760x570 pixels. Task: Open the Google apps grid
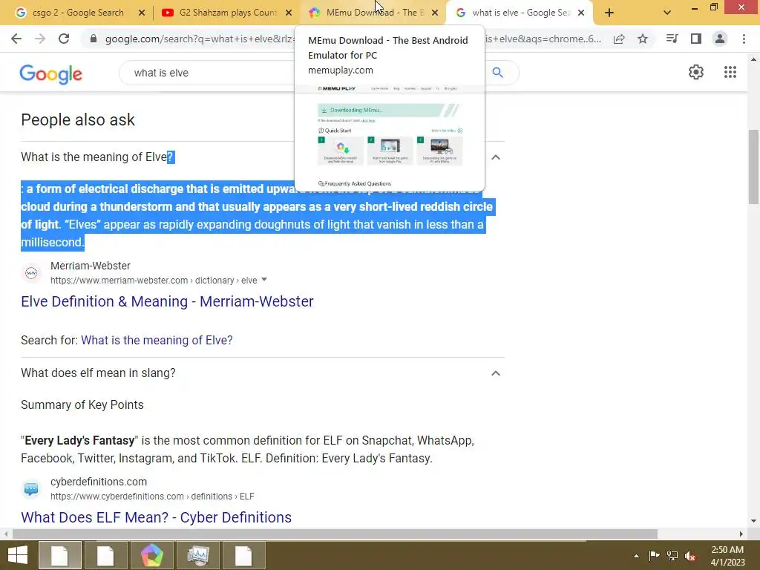[730, 72]
